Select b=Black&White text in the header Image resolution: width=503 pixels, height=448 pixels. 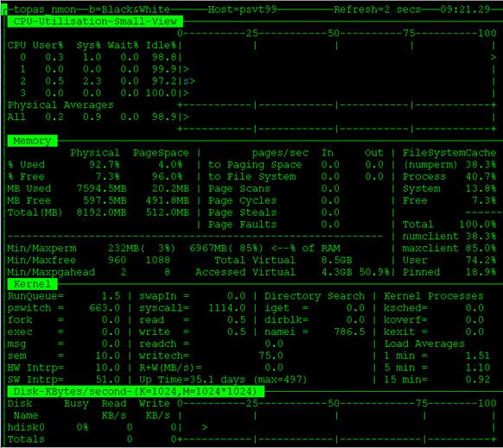point(130,9)
